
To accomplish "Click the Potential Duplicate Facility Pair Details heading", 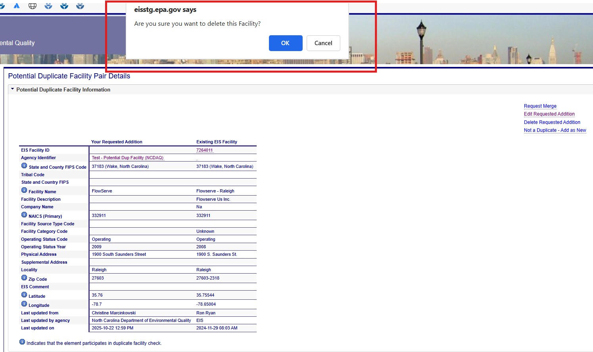I will [69, 76].
